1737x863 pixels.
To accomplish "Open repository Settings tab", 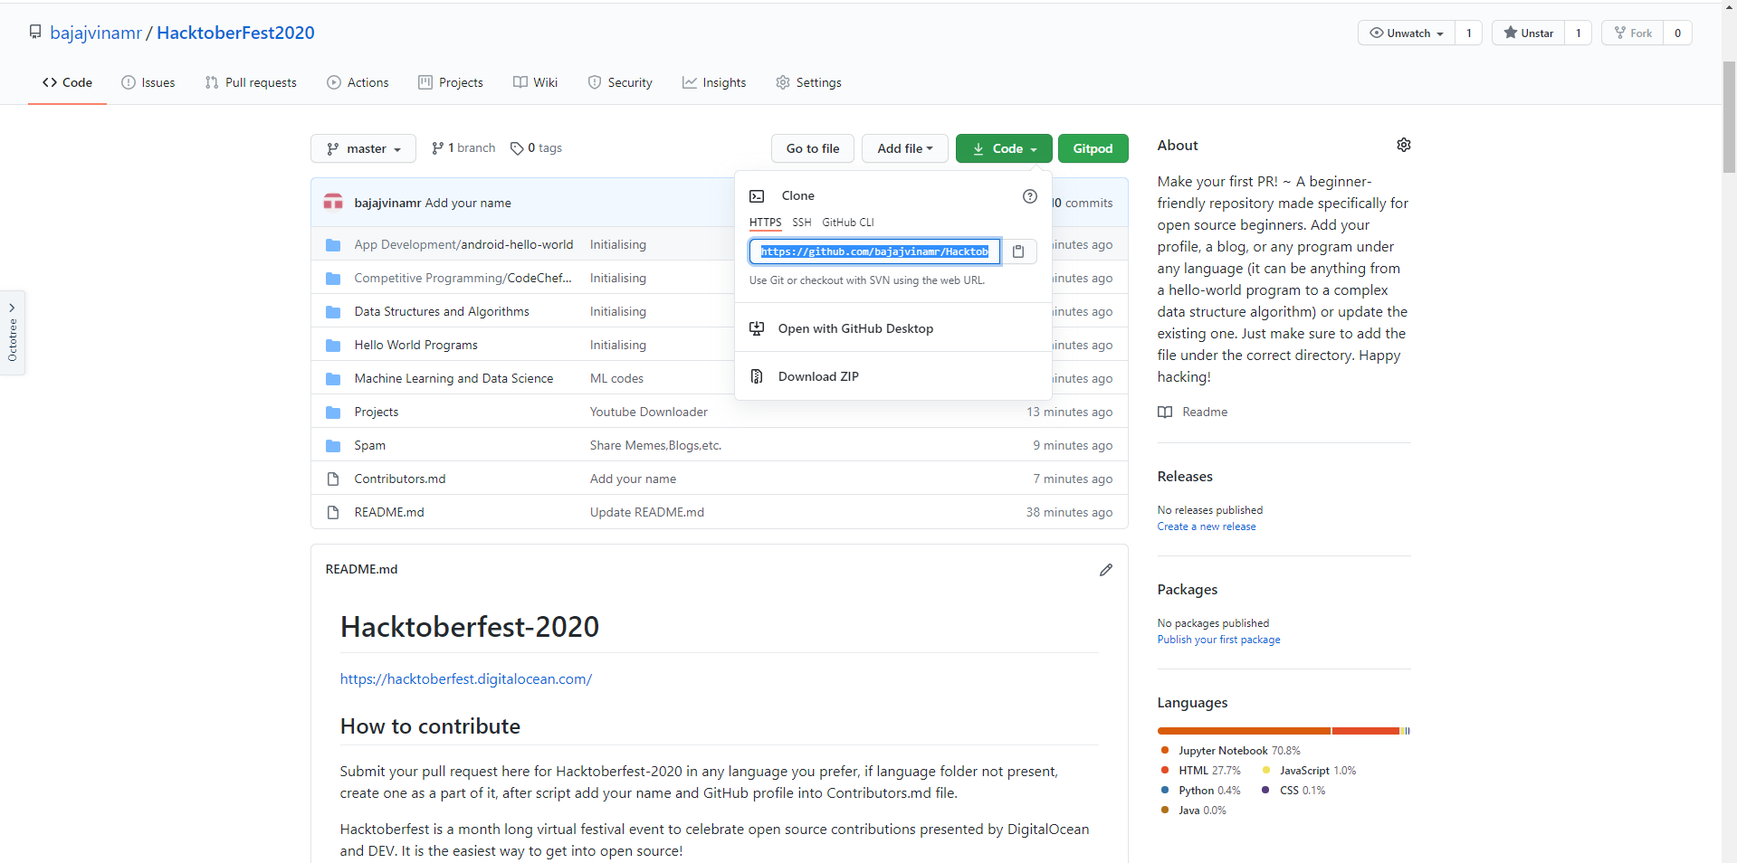I will [808, 82].
